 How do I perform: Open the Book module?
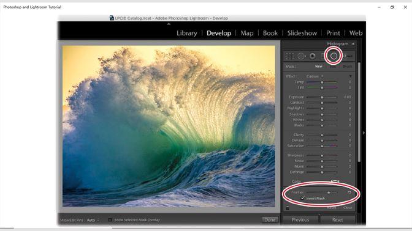(x=270, y=33)
